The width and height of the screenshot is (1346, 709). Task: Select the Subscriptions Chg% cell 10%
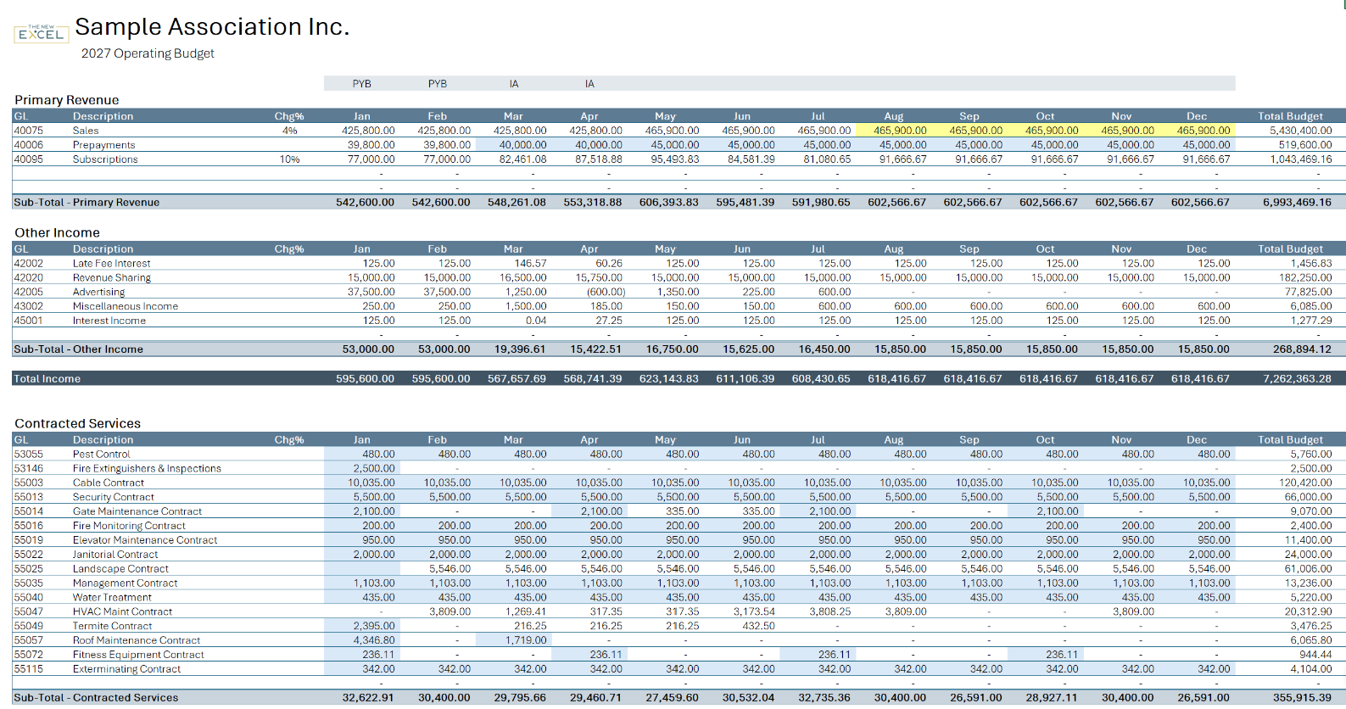(x=289, y=159)
